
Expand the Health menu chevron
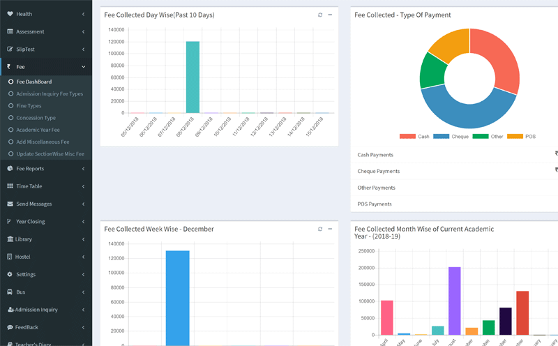[83, 14]
